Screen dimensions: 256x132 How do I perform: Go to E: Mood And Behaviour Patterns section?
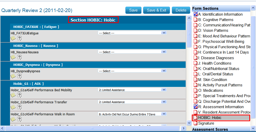[x=224, y=36]
